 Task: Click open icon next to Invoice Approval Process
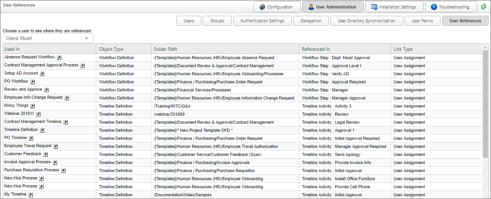[55, 163]
